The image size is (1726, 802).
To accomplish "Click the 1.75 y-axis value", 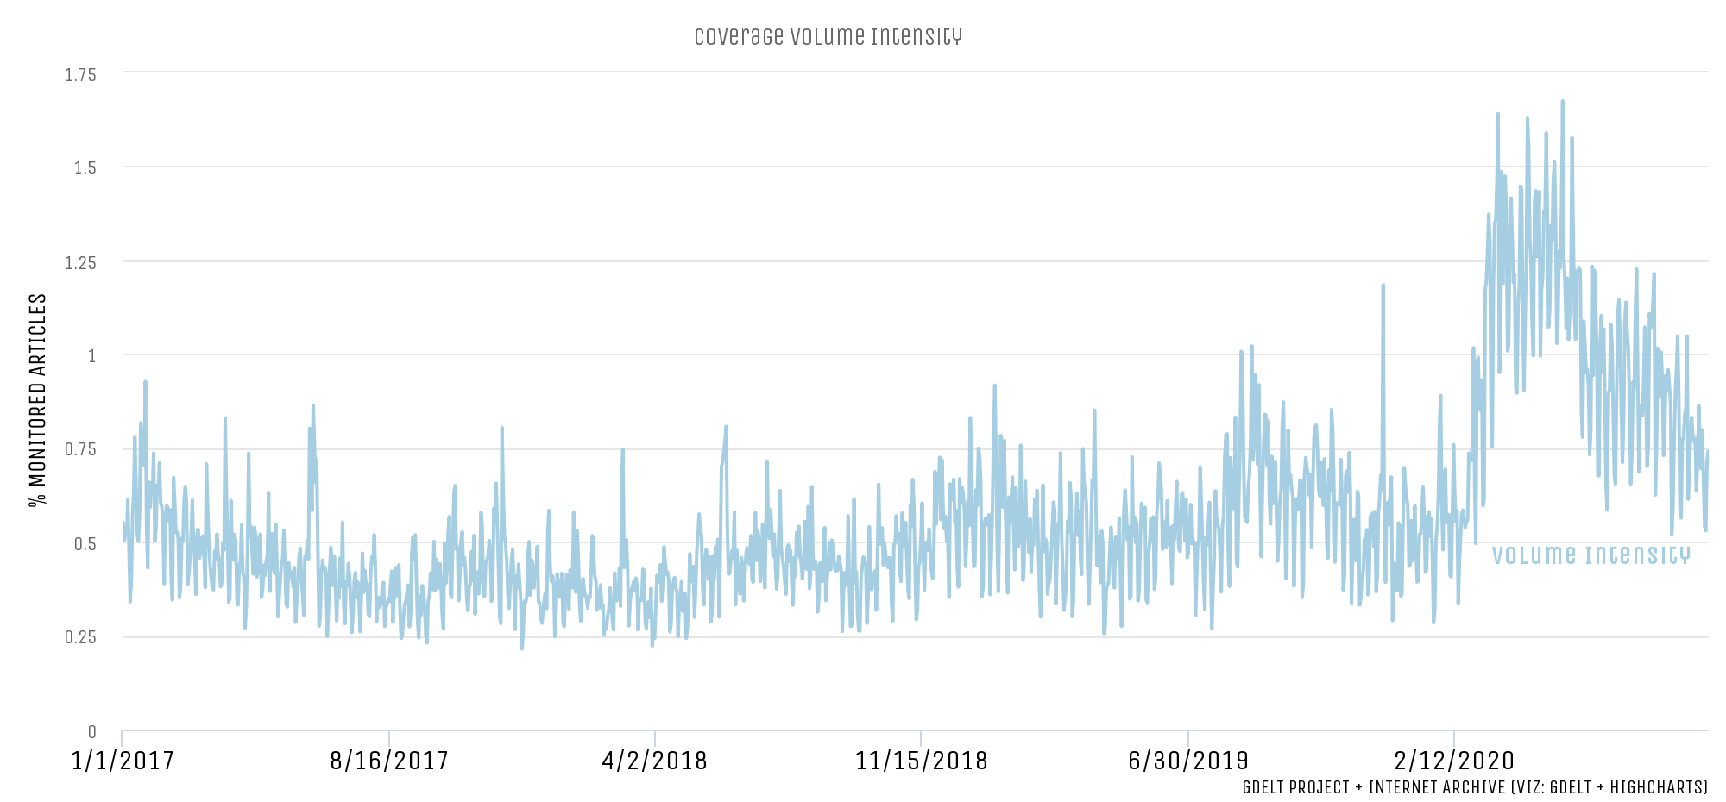I will 80,75.
